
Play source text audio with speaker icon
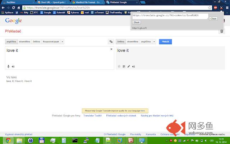click(x=13, y=66)
